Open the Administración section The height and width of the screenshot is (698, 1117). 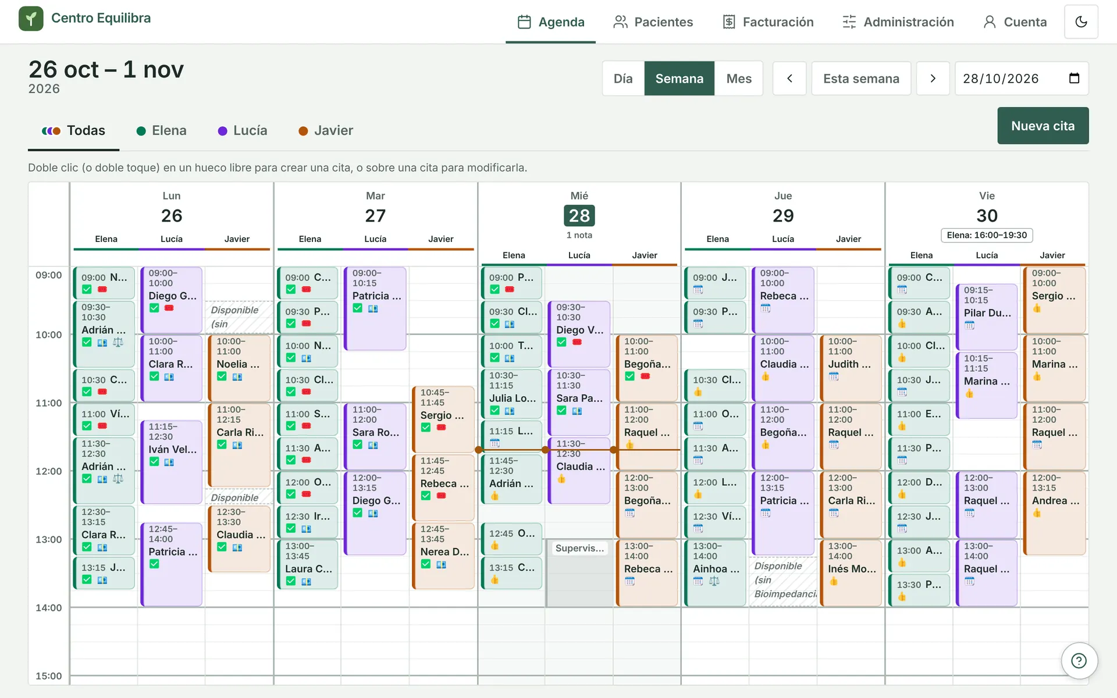[898, 22]
